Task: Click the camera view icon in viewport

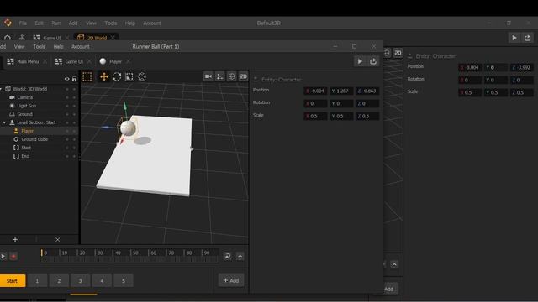Action: (x=208, y=76)
